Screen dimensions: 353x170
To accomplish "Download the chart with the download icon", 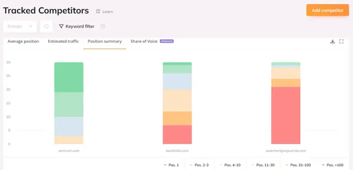I will (x=332, y=41).
